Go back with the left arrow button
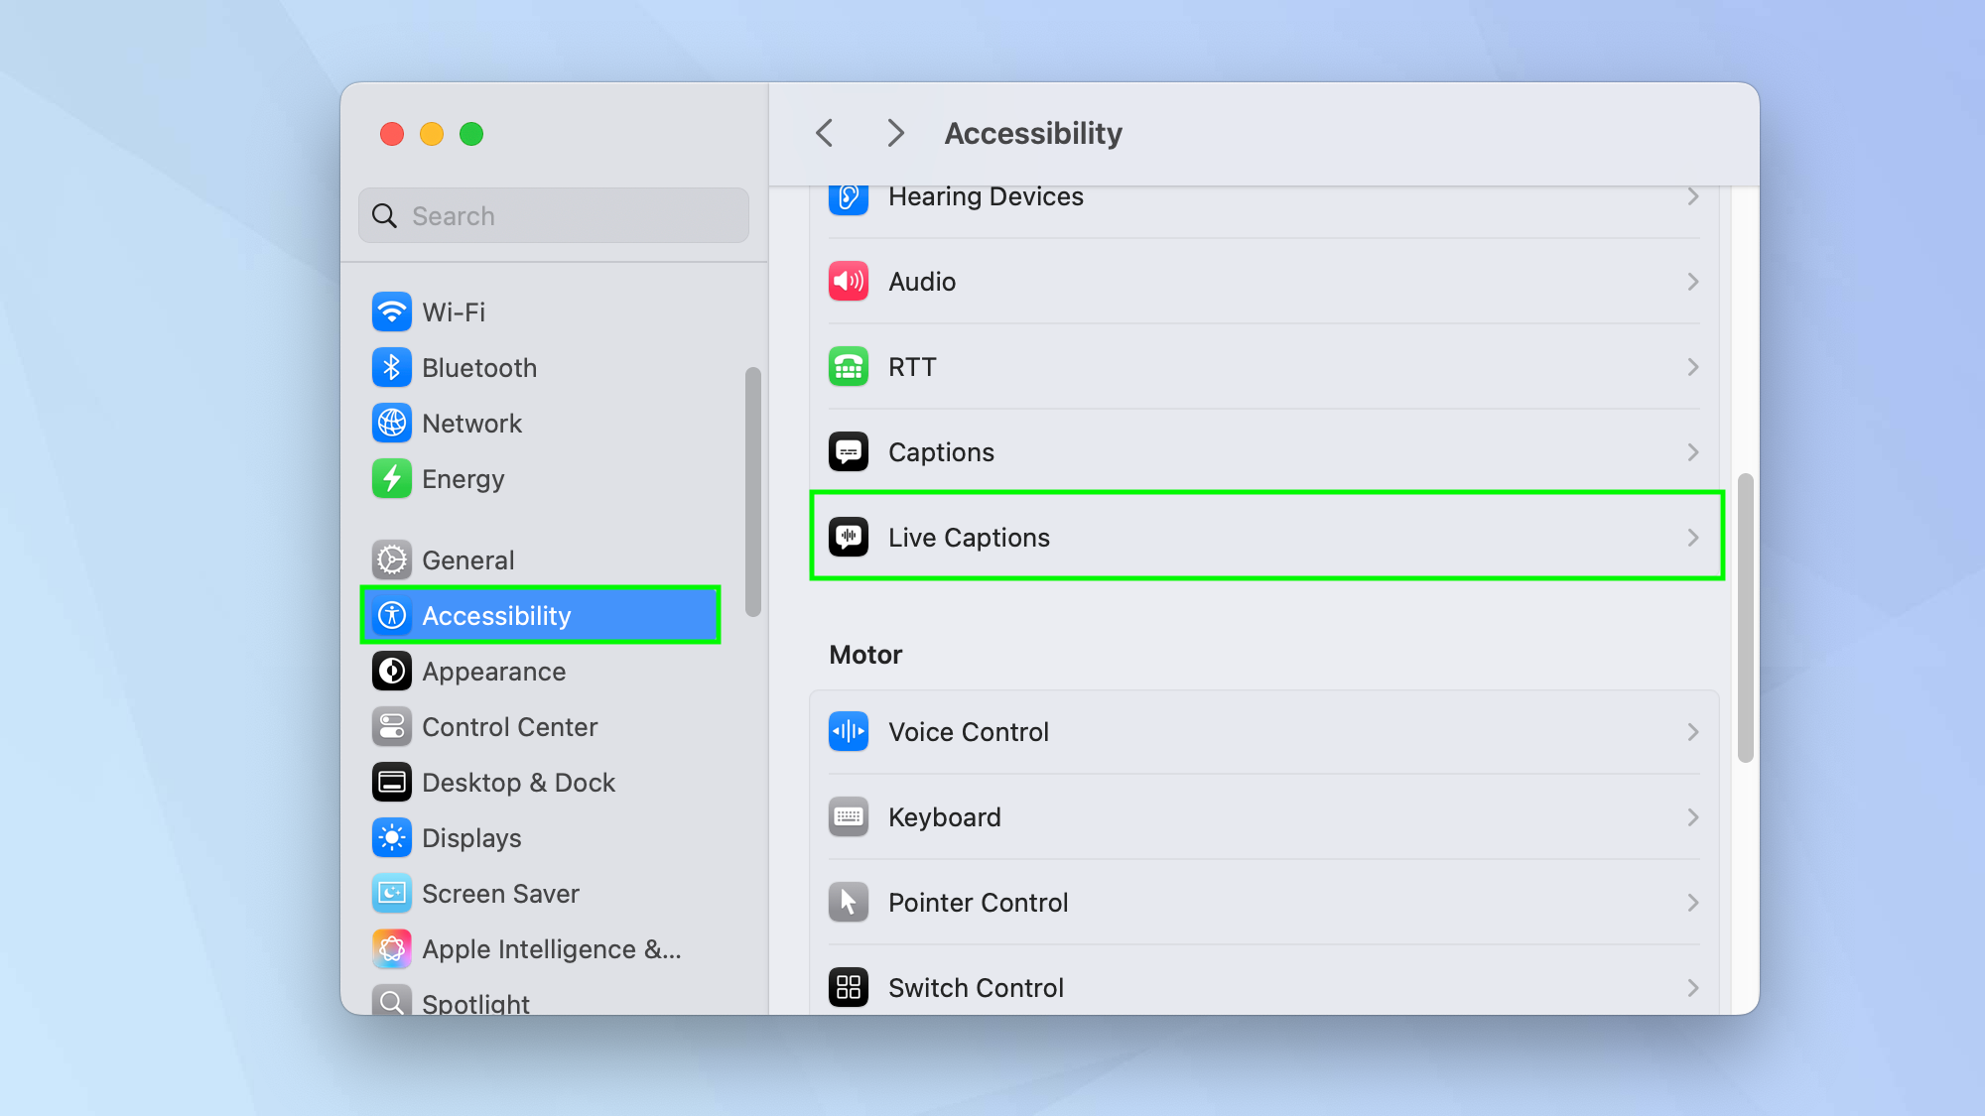Viewport: 1985px width, 1116px height. click(825, 133)
